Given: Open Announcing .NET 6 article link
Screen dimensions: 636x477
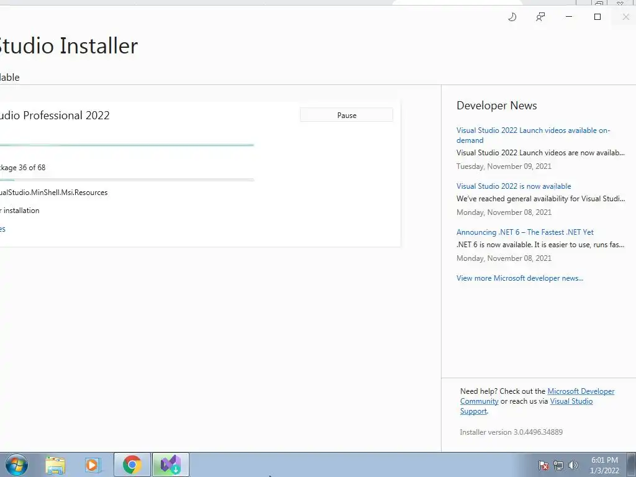Looking at the screenshot, I should click(525, 232).
